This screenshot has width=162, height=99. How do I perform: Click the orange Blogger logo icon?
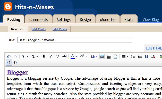coord(8,6)
